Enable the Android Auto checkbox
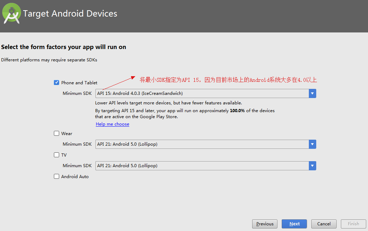The image size is (368, 231). (56, 176)
